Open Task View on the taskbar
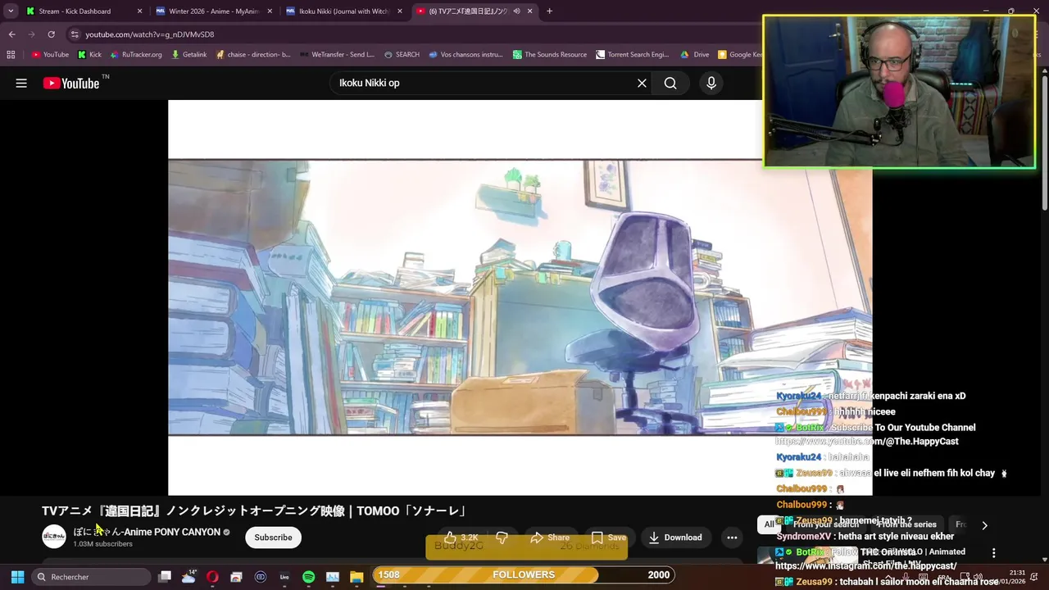The height and width of the screenshot is (590, 1049). [164, 577]
